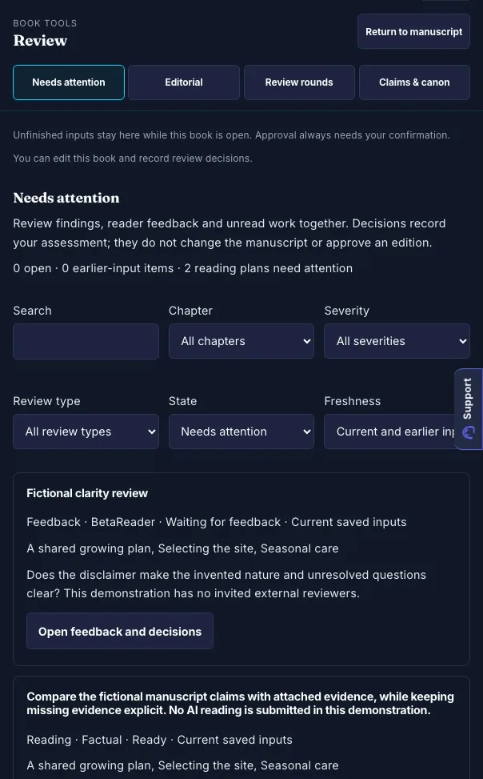Click the 'Feedback · BetaReader · Waiting for feedback' line
The height and width of the screenshot is (779, 483).
217,522
